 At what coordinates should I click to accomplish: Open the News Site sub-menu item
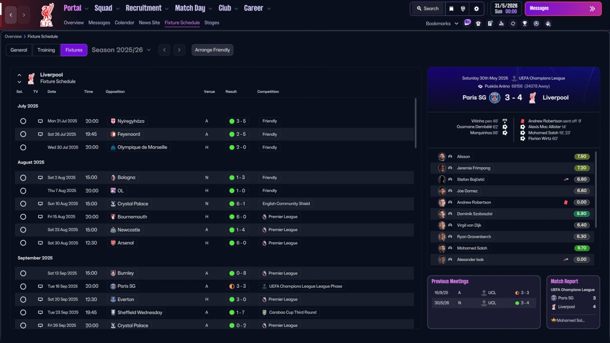pyautogui.click(x=150, y=22)
